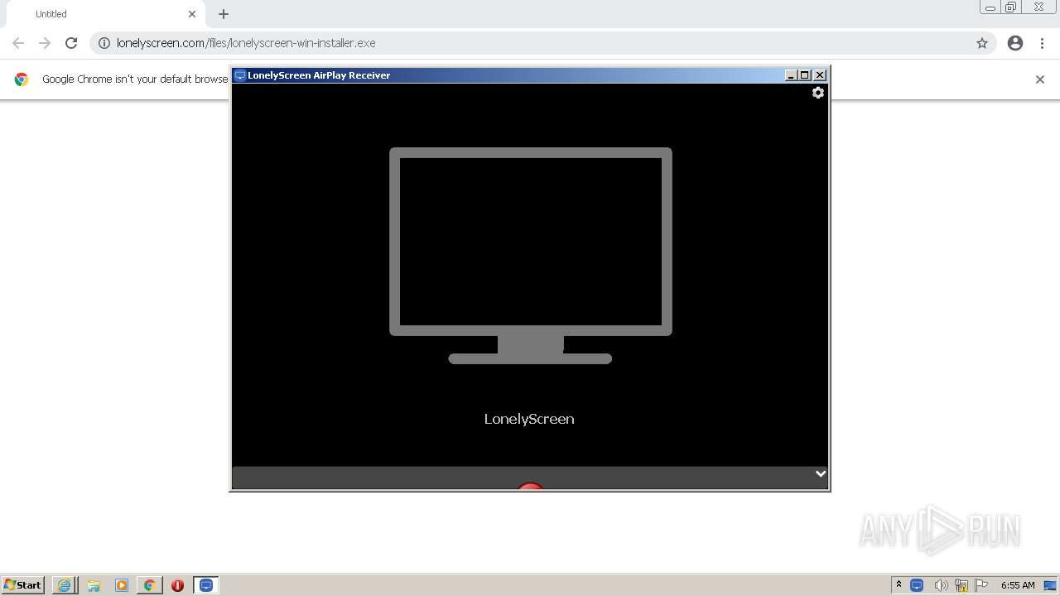Dismiss the default browser infobar

click(x=1040, y=79)
